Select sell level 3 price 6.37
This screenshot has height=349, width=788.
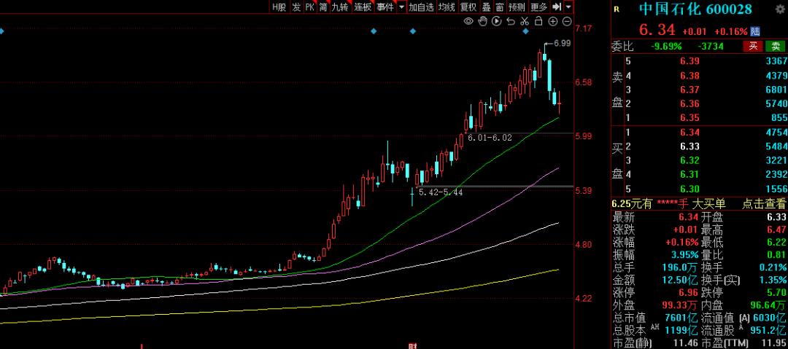[689, 90]
